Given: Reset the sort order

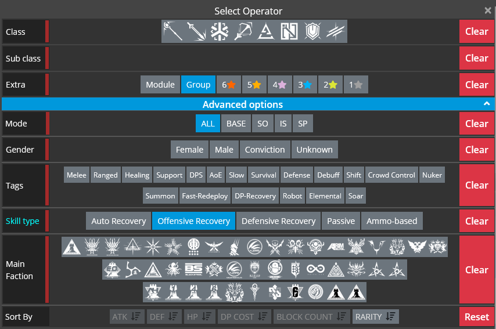Looking at the screenshot, I should click(x=477, y=317).
